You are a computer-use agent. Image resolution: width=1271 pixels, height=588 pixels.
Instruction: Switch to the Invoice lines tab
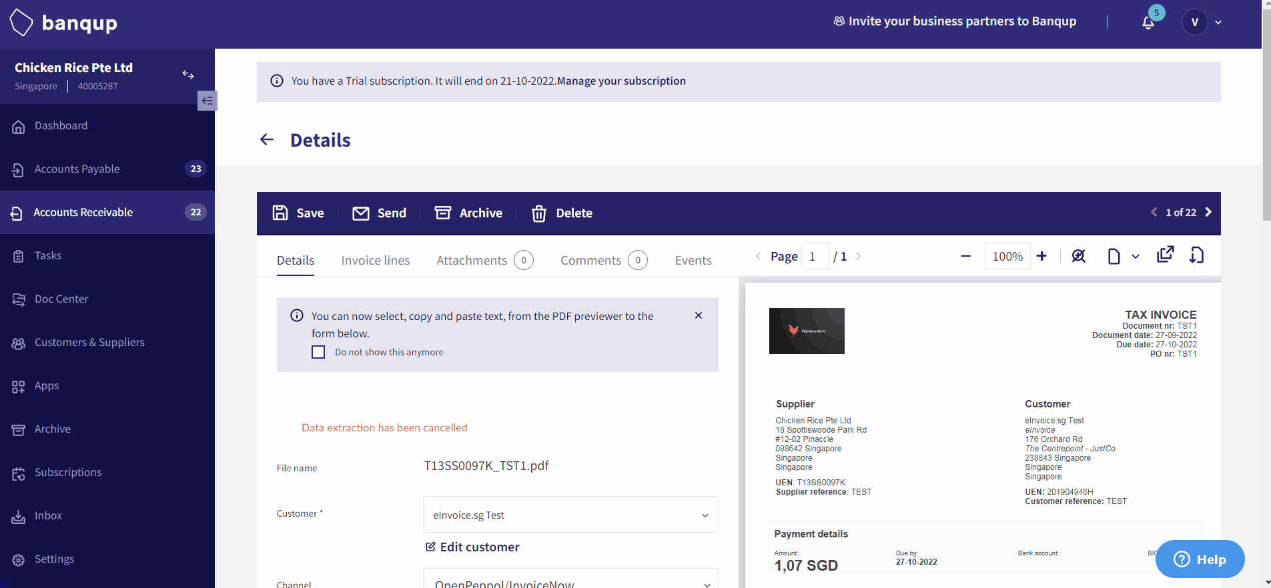376,260
